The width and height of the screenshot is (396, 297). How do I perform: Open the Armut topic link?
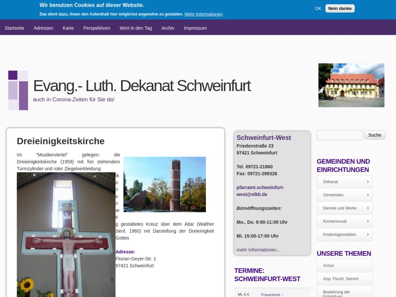pyautogui.click(x=328, y=265)
